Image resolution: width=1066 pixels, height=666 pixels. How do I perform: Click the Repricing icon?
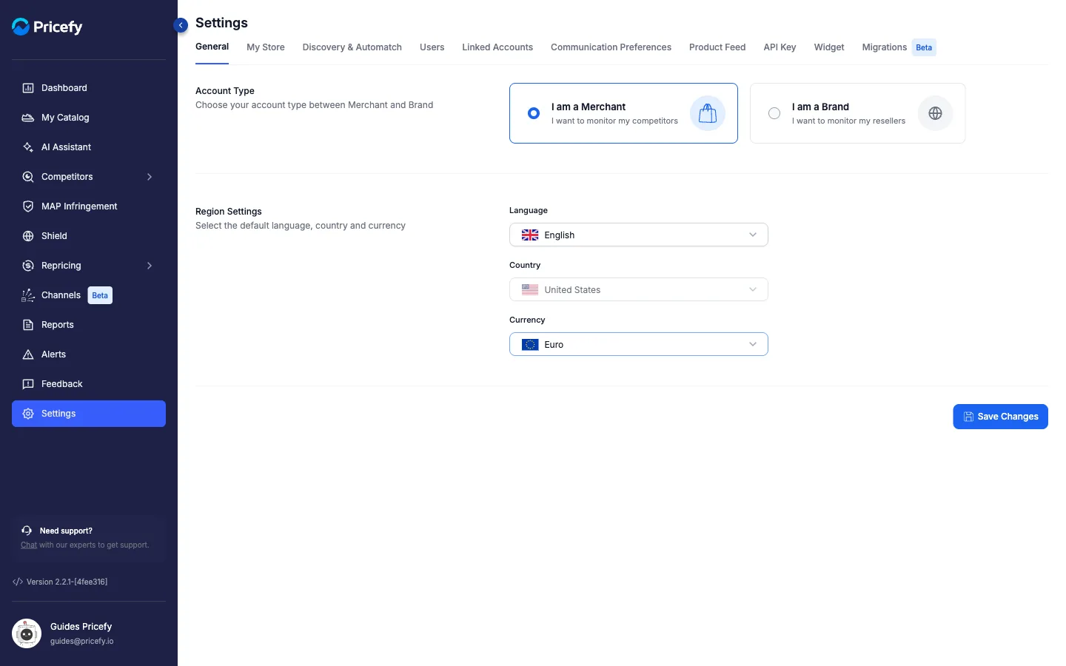[x=28, y=266]
